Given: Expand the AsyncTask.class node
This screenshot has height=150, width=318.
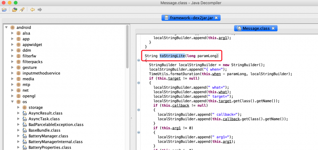Looking at the screenshot, I should pos(19,119).
